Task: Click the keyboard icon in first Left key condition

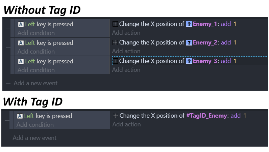Action: 21,24
